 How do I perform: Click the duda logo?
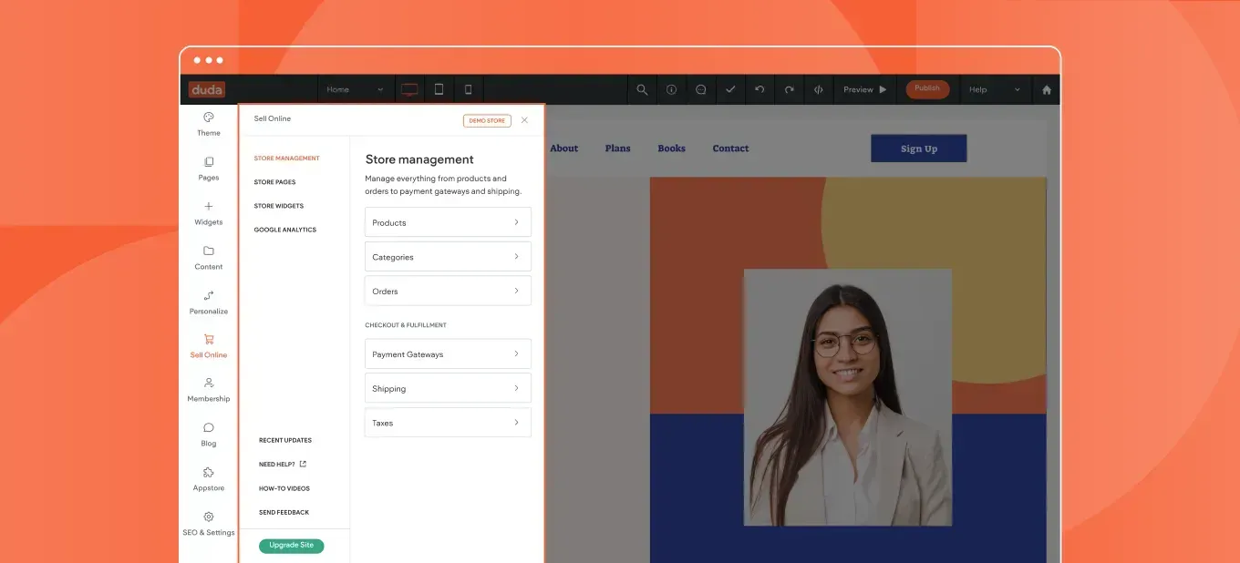pos(207,89)
